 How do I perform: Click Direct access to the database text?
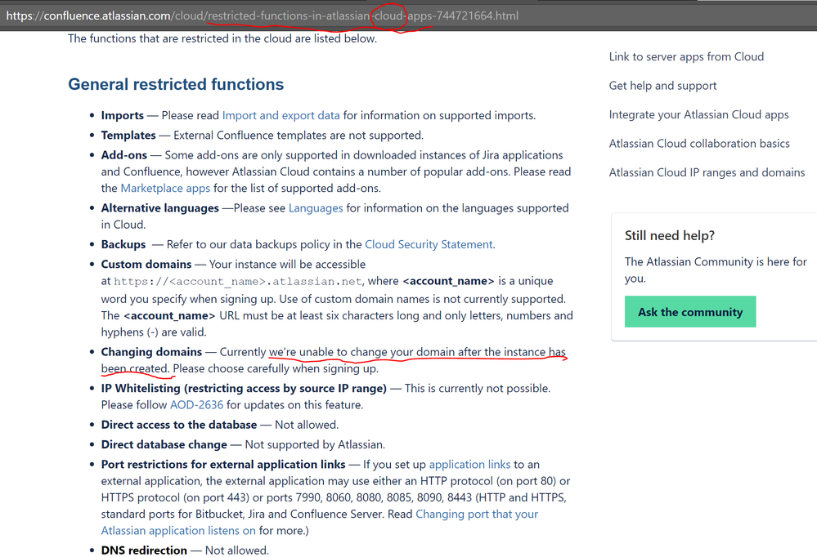179,424
